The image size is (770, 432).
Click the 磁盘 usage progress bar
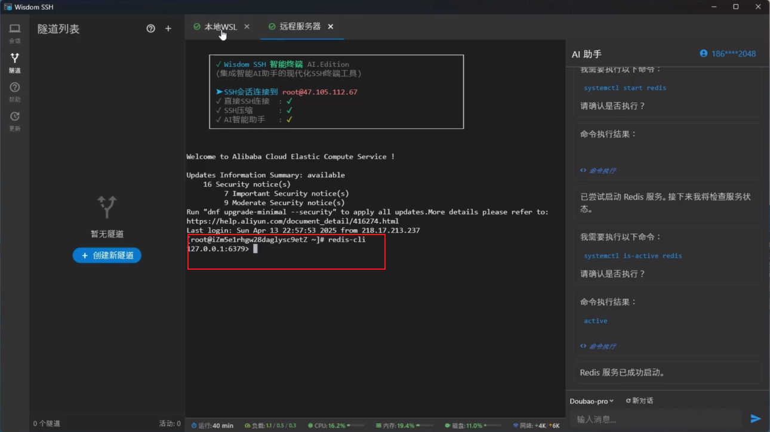[x=493, y=425]
